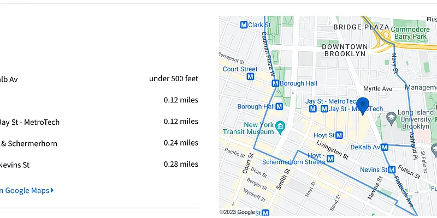Click the Clark St subway station icon

pos(244,25)
